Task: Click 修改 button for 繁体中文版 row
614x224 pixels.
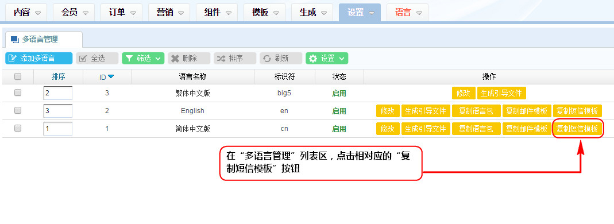Action: point(464,93)
